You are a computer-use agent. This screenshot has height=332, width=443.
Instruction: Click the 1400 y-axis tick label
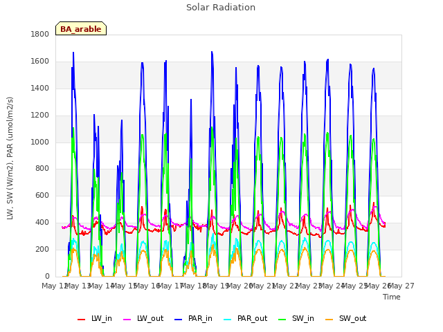tap(40, 89)
